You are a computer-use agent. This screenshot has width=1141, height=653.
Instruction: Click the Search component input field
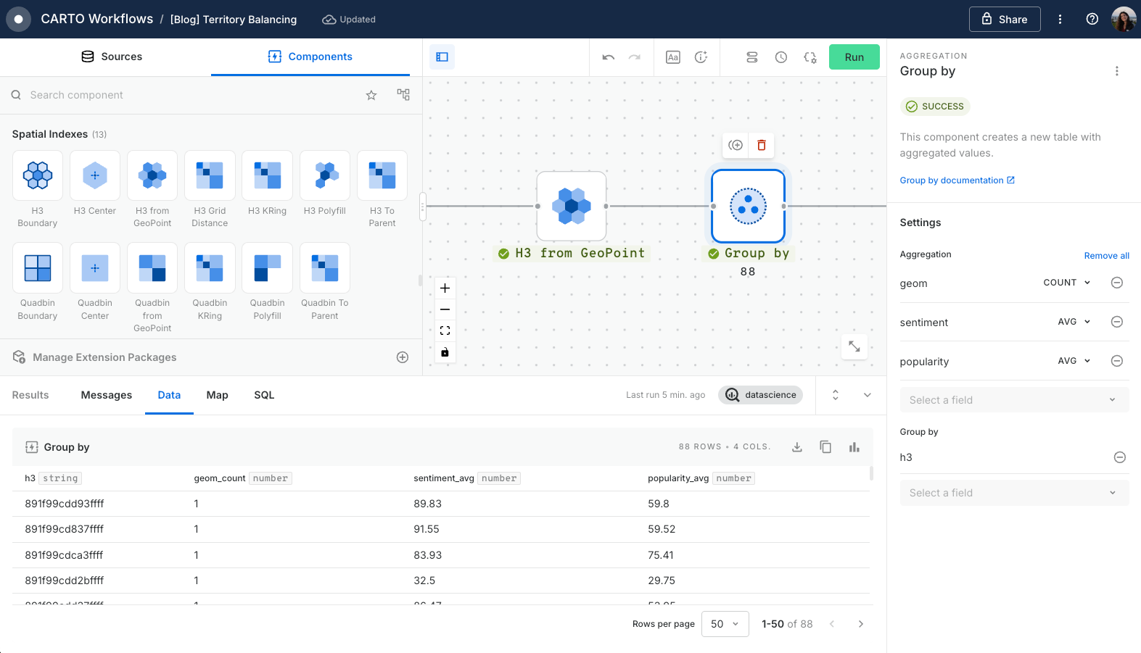[189, 95]
